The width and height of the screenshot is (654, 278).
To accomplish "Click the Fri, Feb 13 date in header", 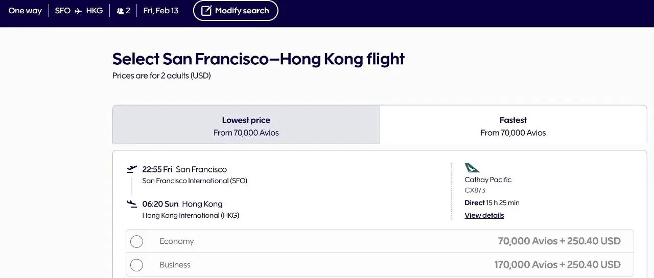I will pos(161,11).
